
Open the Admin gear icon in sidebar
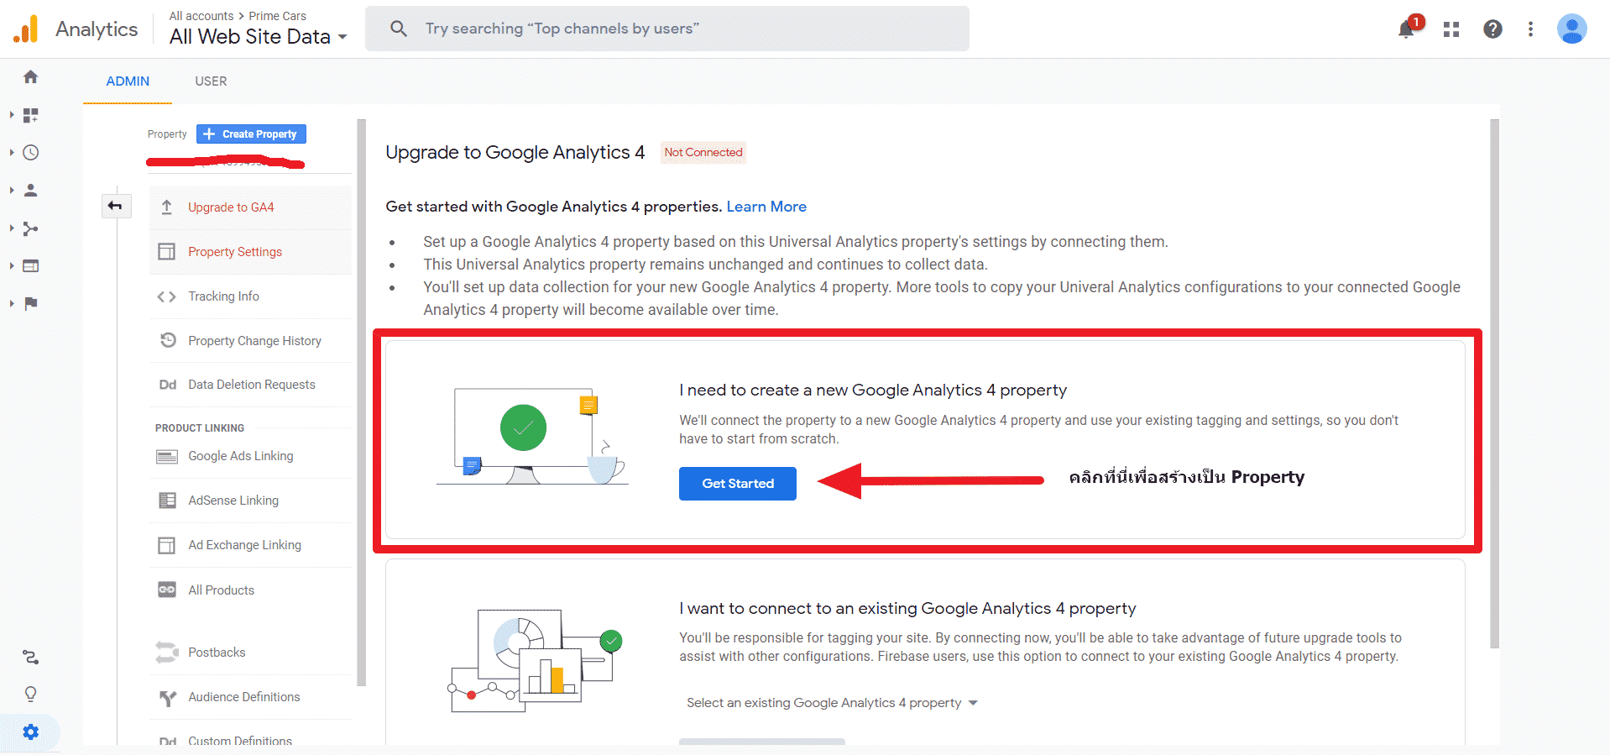click(31, 731)
